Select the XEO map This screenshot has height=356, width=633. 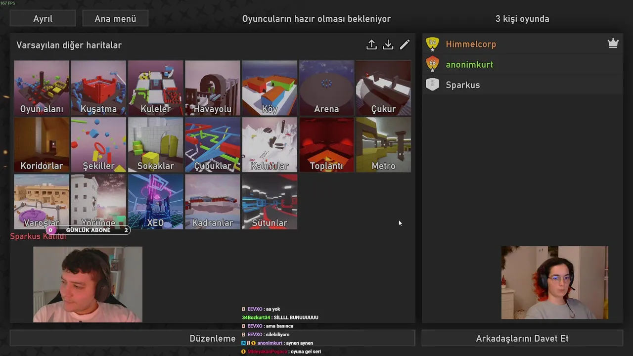(155, 202)
